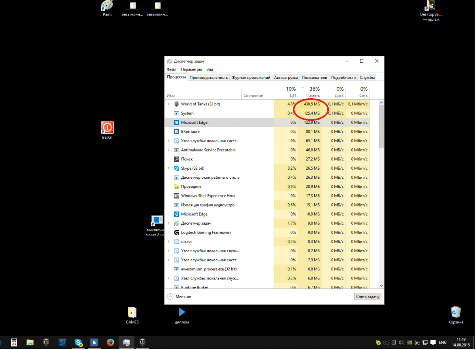Click the process list vertical scrollbar
The height and width of the screenshot is (350, 476).
click(x=381, y=127)
